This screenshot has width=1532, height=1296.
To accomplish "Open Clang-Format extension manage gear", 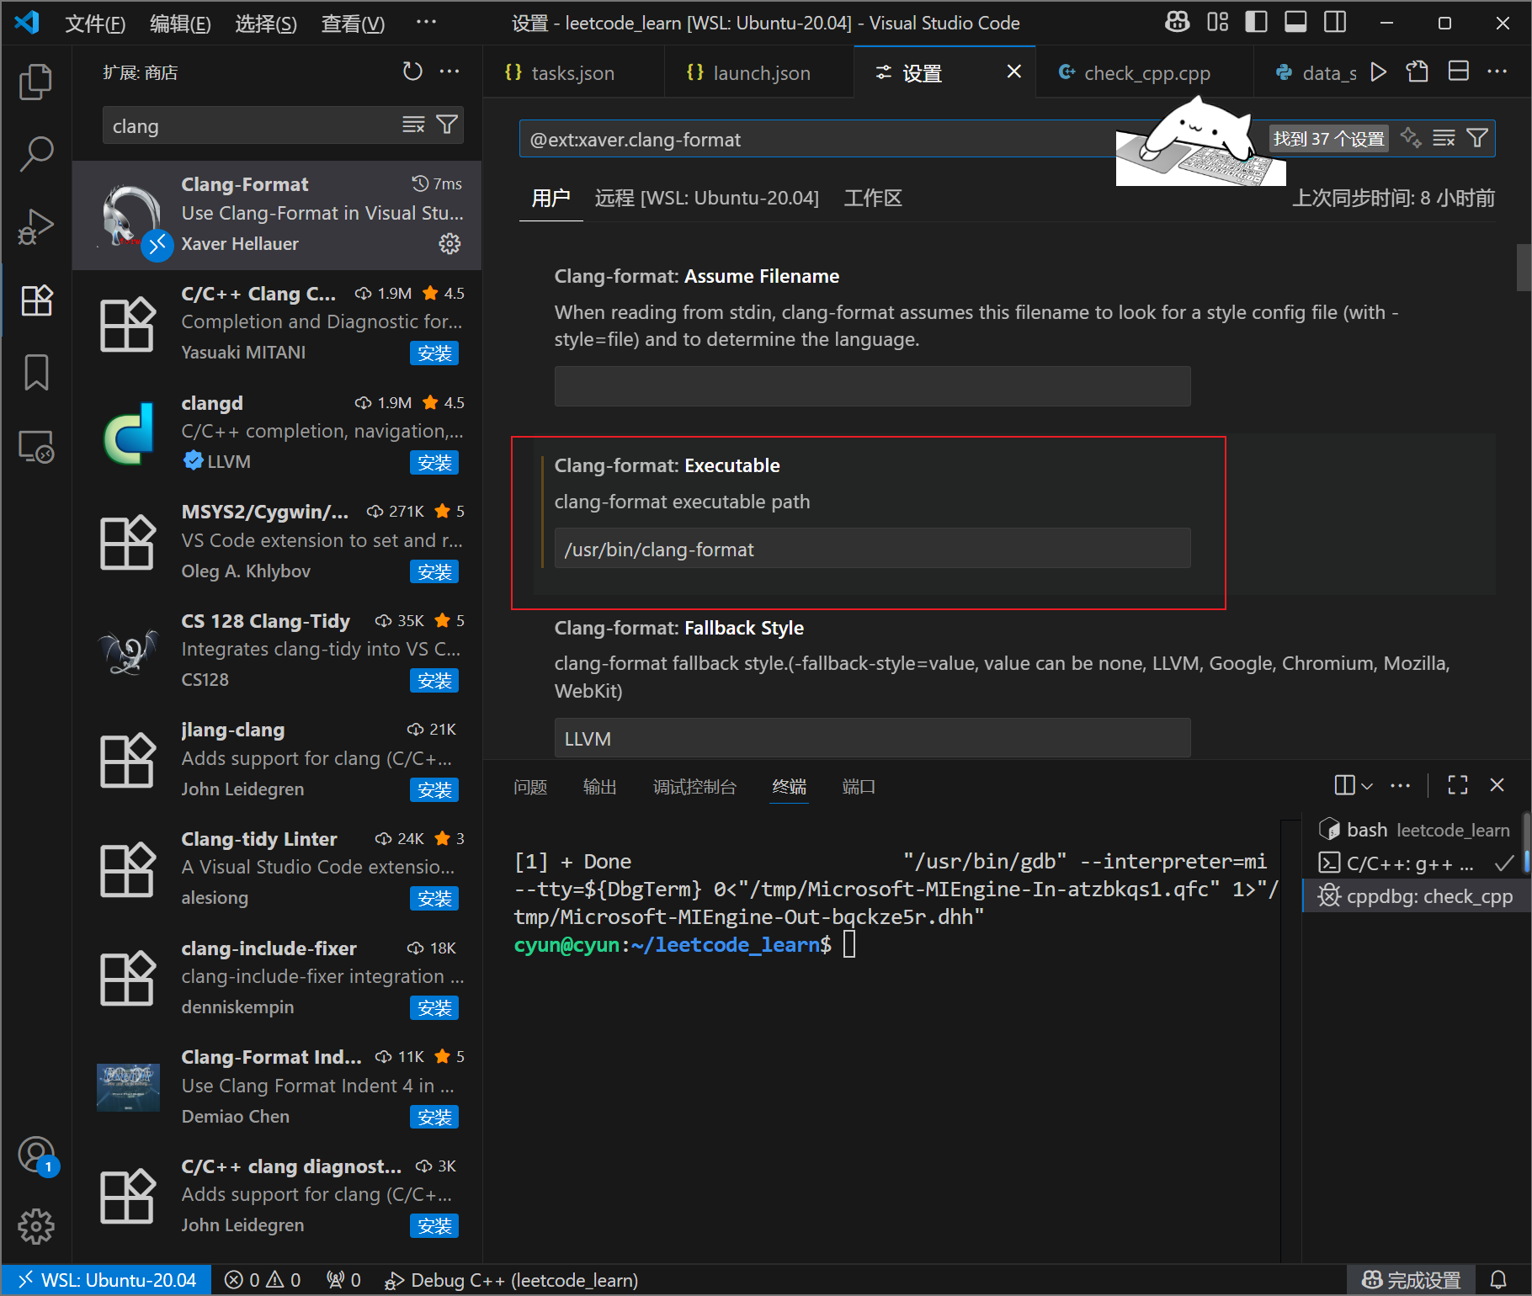I will [x=449, y=244].
